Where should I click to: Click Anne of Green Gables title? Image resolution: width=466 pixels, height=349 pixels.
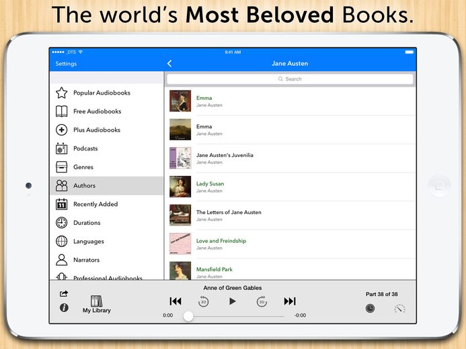[x=233, y=288]
